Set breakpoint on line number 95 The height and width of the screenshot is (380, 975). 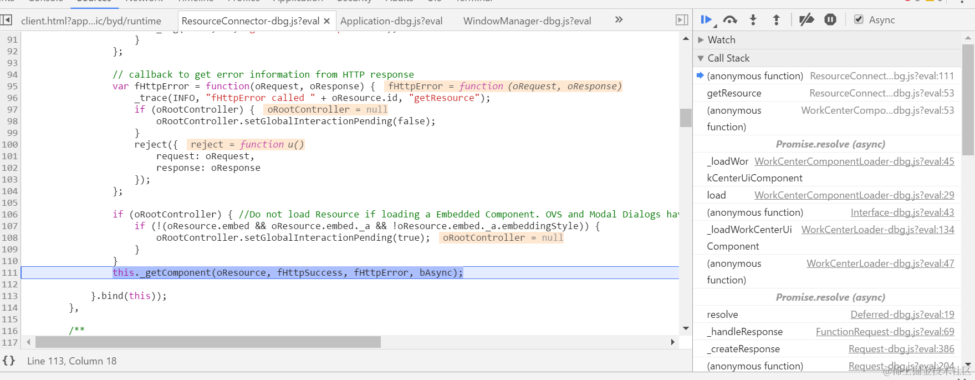pyautogui.click(x=12, y=86)
